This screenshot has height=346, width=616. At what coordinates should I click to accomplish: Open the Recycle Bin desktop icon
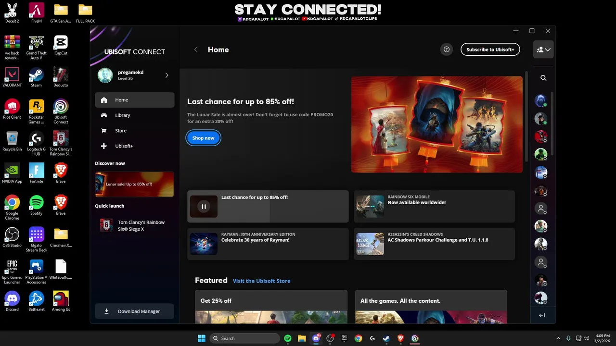12,141
